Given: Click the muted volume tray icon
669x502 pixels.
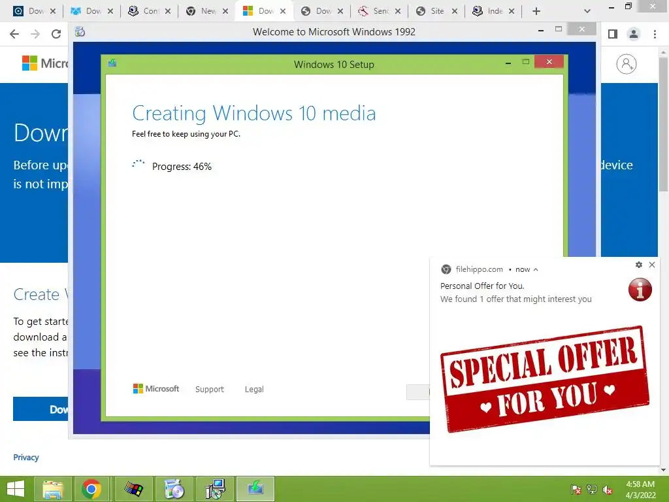Looking at the screenshot, I should [608, 490].
